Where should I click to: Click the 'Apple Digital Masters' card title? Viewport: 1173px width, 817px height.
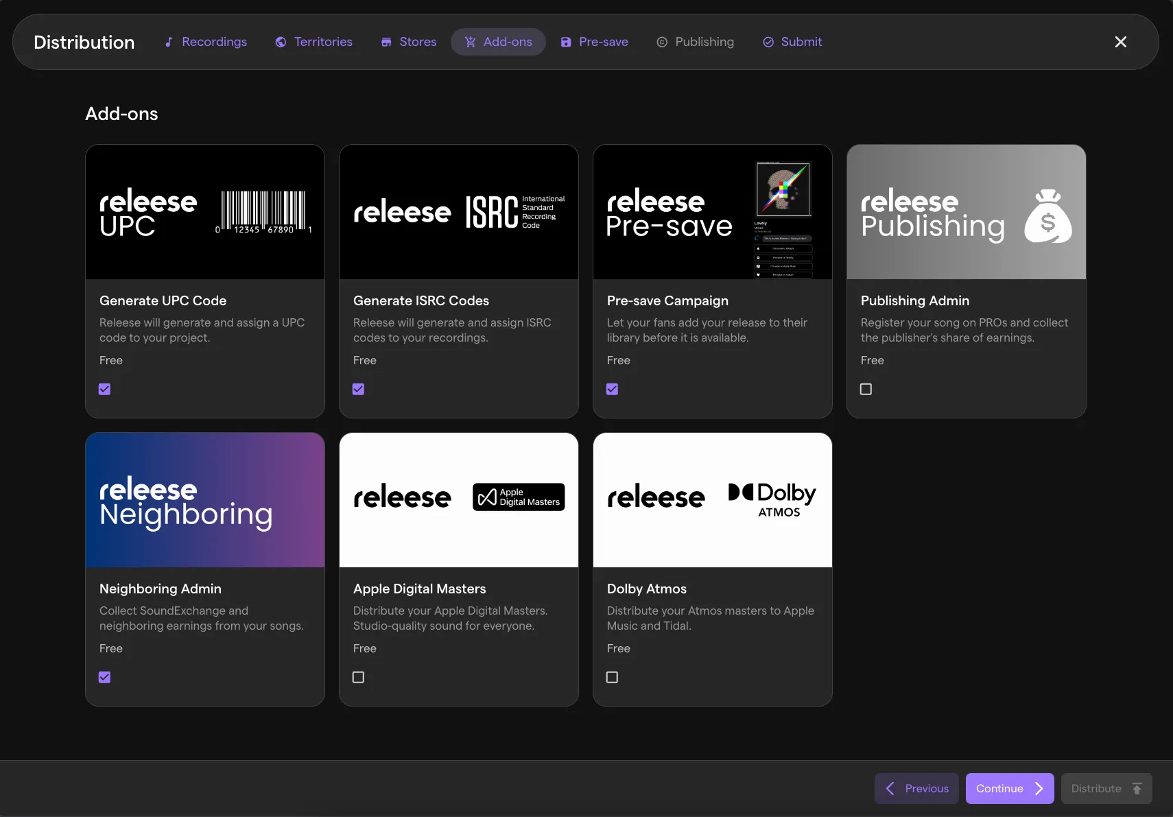[x=419, y=589]
